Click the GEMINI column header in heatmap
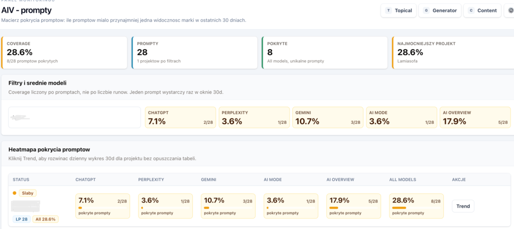The image size is (514, 229). tap(208, 179)
